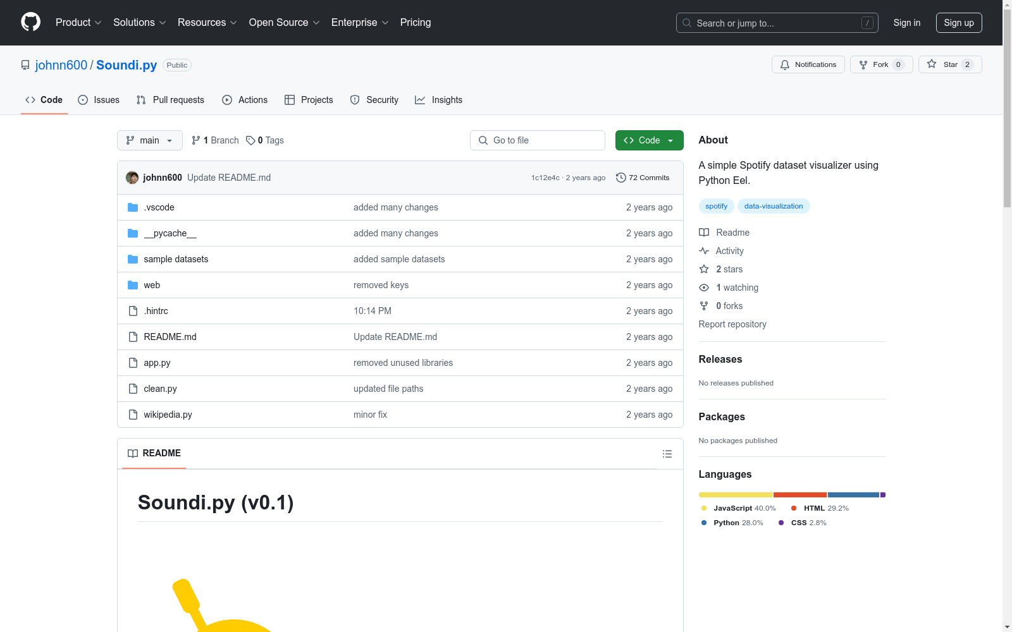Viewport: 1012px width, 632px height.
Task: Expand the Enterprise menu
Action: [x=360, y=22]
